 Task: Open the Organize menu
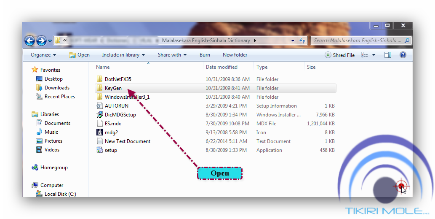(x=43, y=55)
